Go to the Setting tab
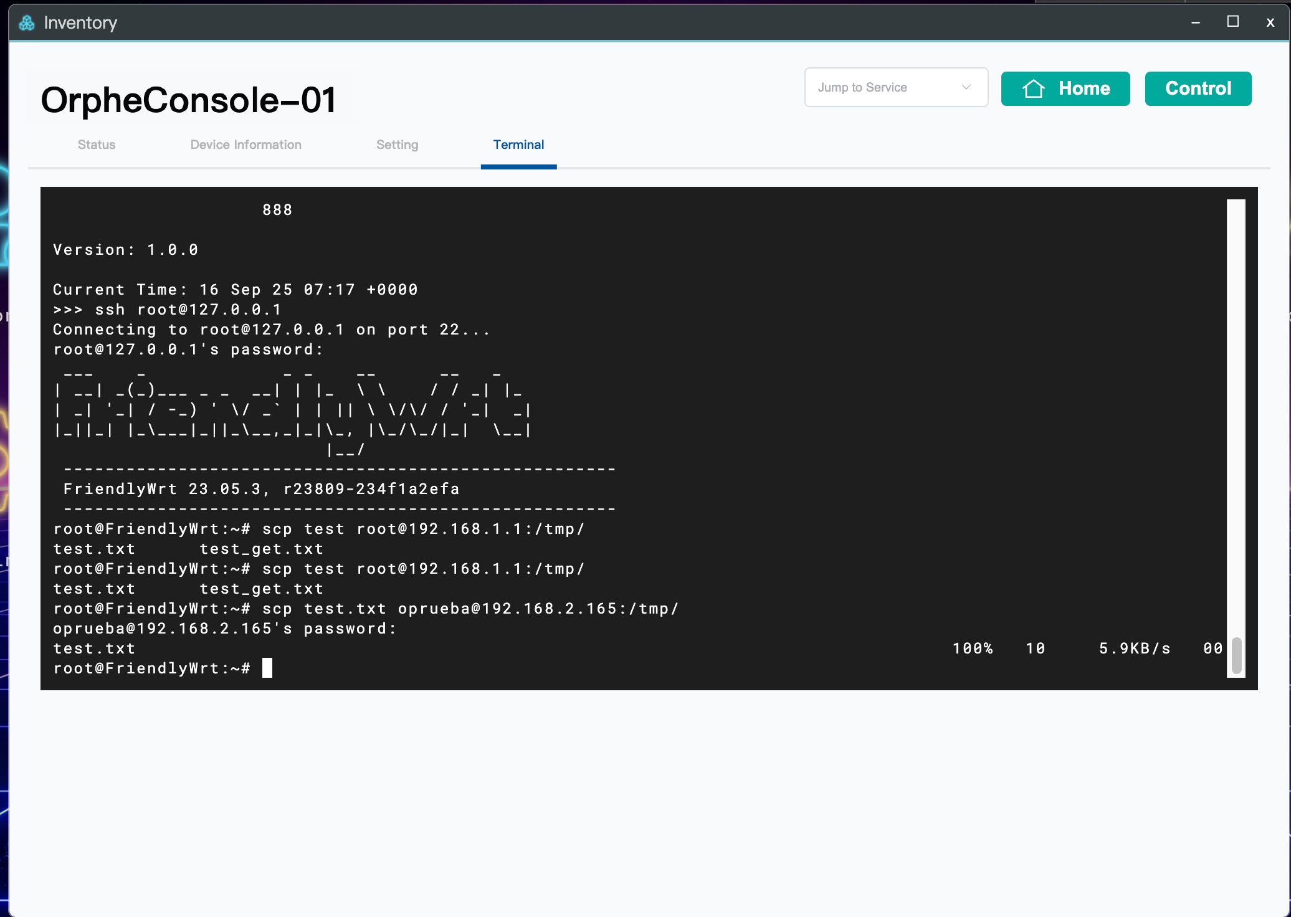This screenshot has height=917, width=1291. [x=397, y=145]
